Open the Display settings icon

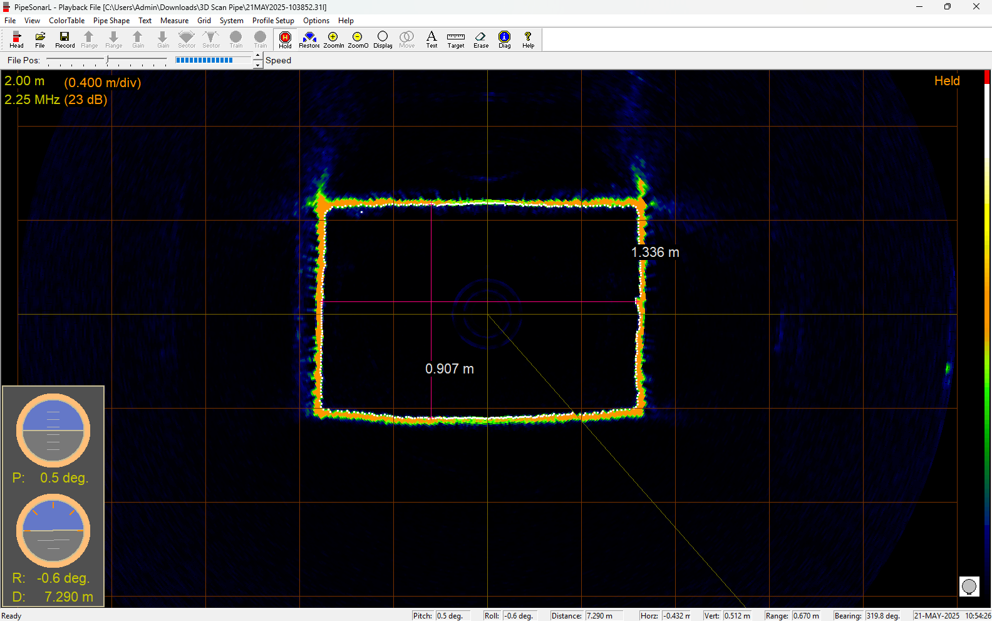(x=383, y=39)
